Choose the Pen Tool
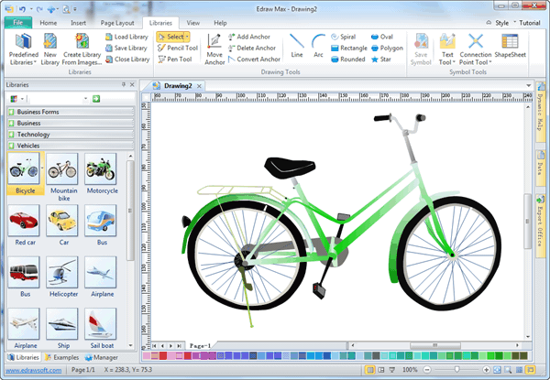550x380 pixels. [x=173, y=59]
